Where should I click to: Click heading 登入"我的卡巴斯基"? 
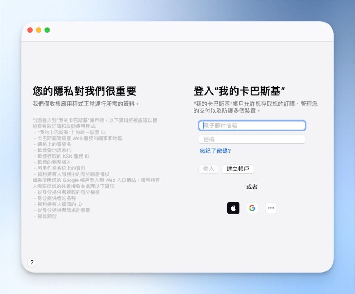tap(239, 91)
